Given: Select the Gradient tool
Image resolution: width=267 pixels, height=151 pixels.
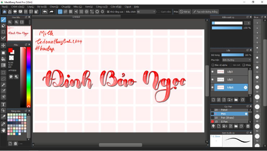Looking at the screenshot, I should [x=3, y=65].
